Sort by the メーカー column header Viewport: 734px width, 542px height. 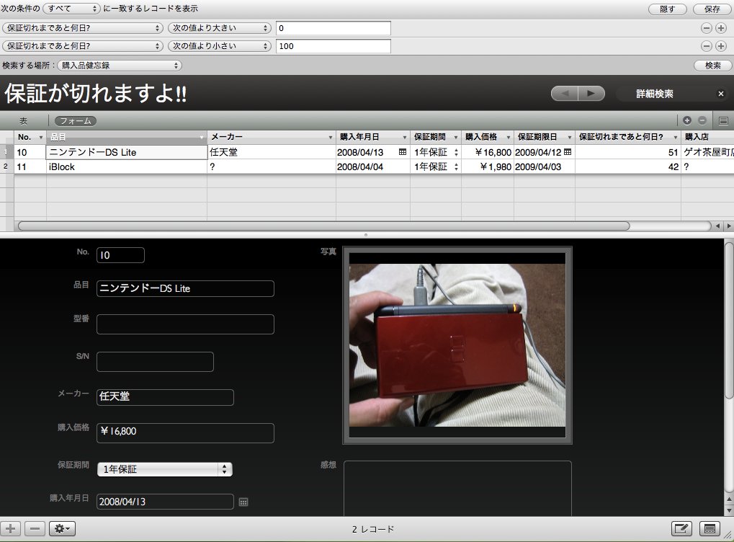pyautogui.click(x=272, y=137)
